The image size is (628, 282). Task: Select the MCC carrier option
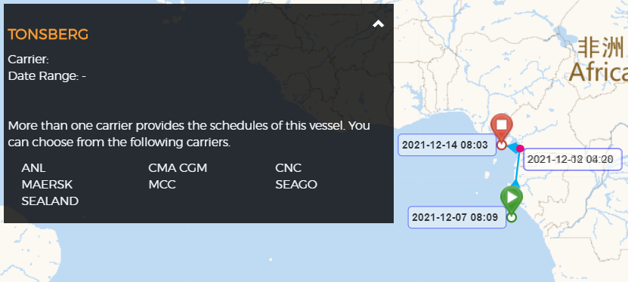[162, 185]
